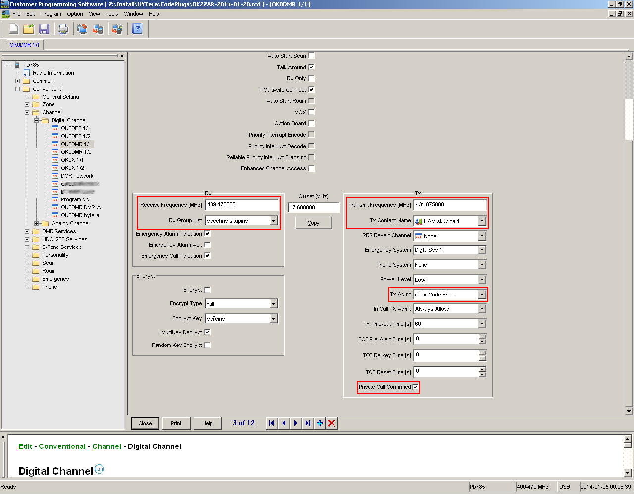The image size is (634, 494).
Task: Click the Copy offset button
Action: click(x=314, y=223)
